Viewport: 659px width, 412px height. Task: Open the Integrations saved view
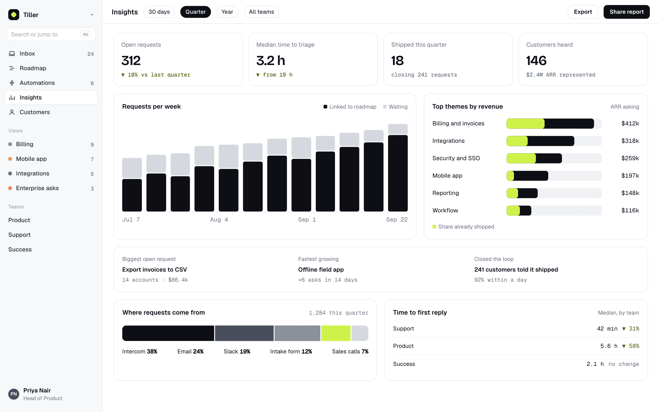[51, 173]
